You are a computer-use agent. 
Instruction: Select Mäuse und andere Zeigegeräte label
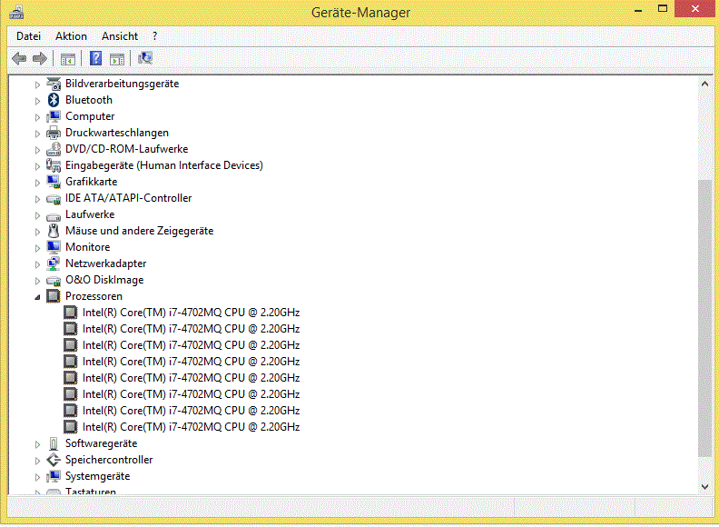pos(140,231)
